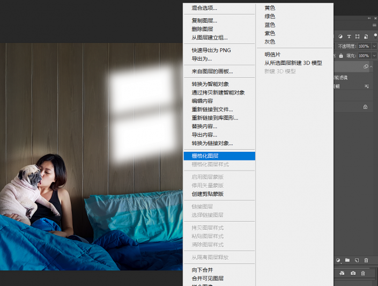Click the new layer icon in Layers panel
This screenshot has height=286, width=378.
pyautogui.click(x=357, y=260)
